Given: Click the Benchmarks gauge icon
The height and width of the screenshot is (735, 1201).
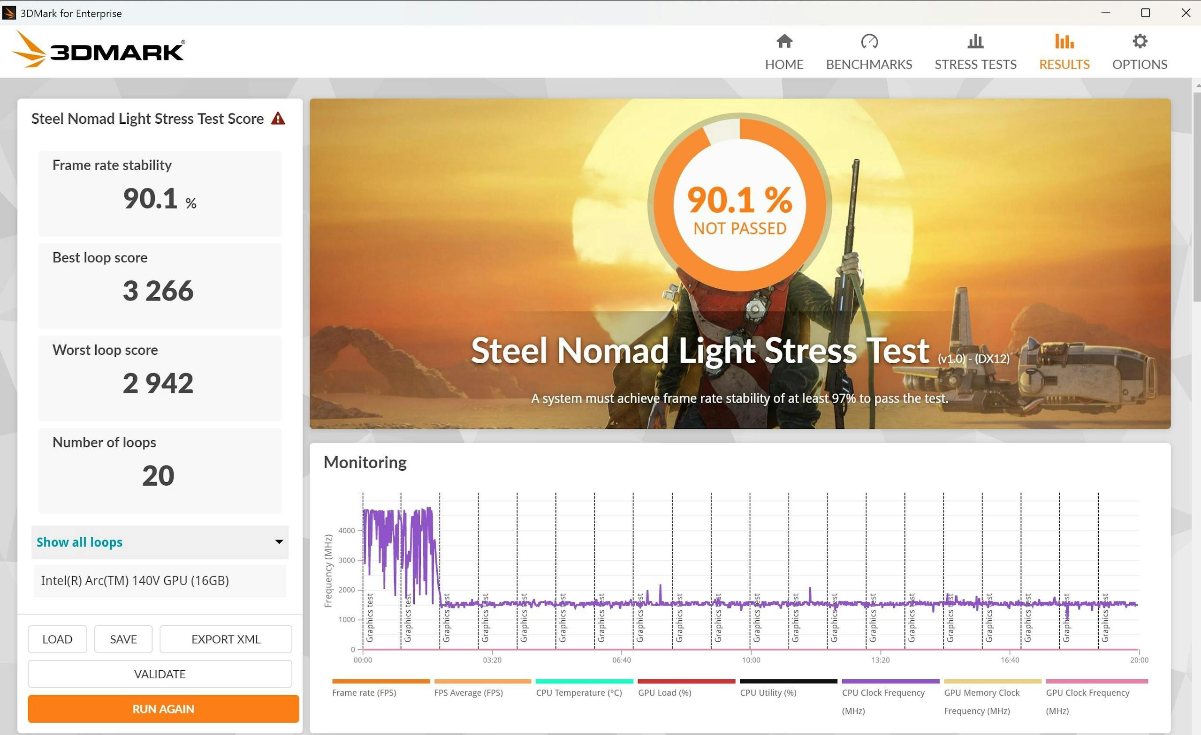Looking at the screenshot, I should [869, 41].
